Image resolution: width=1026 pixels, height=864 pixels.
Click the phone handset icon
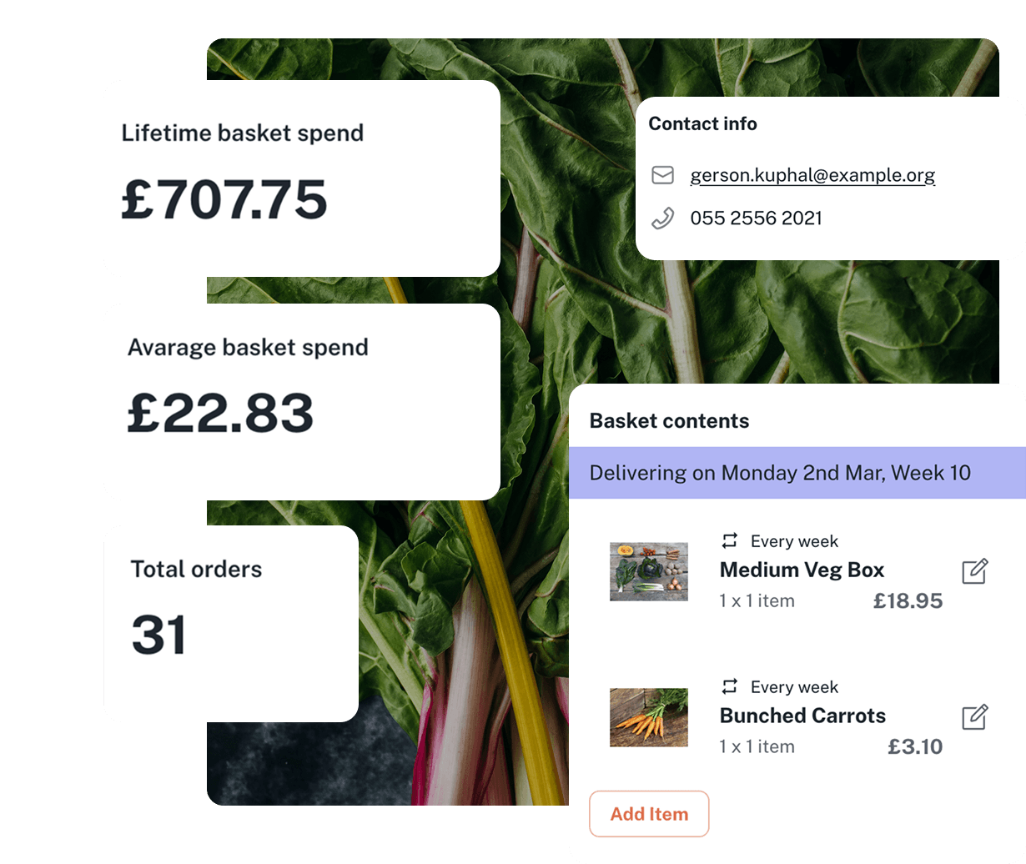[x=662, y=219]
